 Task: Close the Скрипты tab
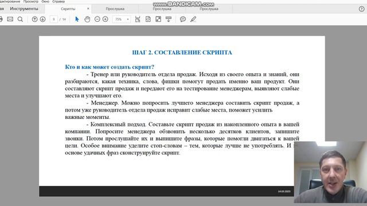pyautogui.click(x=88, y=9)
